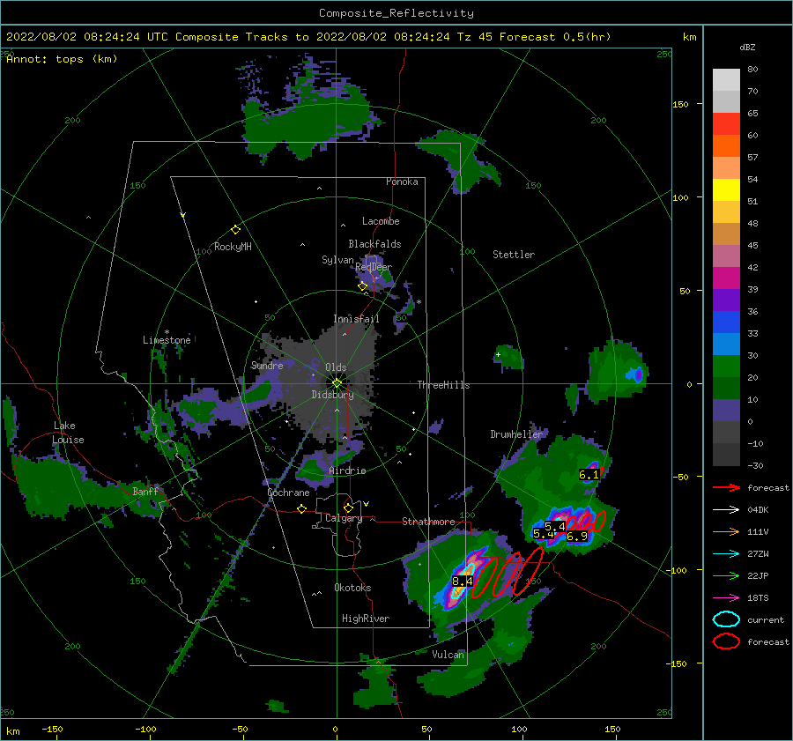Click the Innisfail city label
This screenshot has width=793, height=741.
click(x=356, y=319)
